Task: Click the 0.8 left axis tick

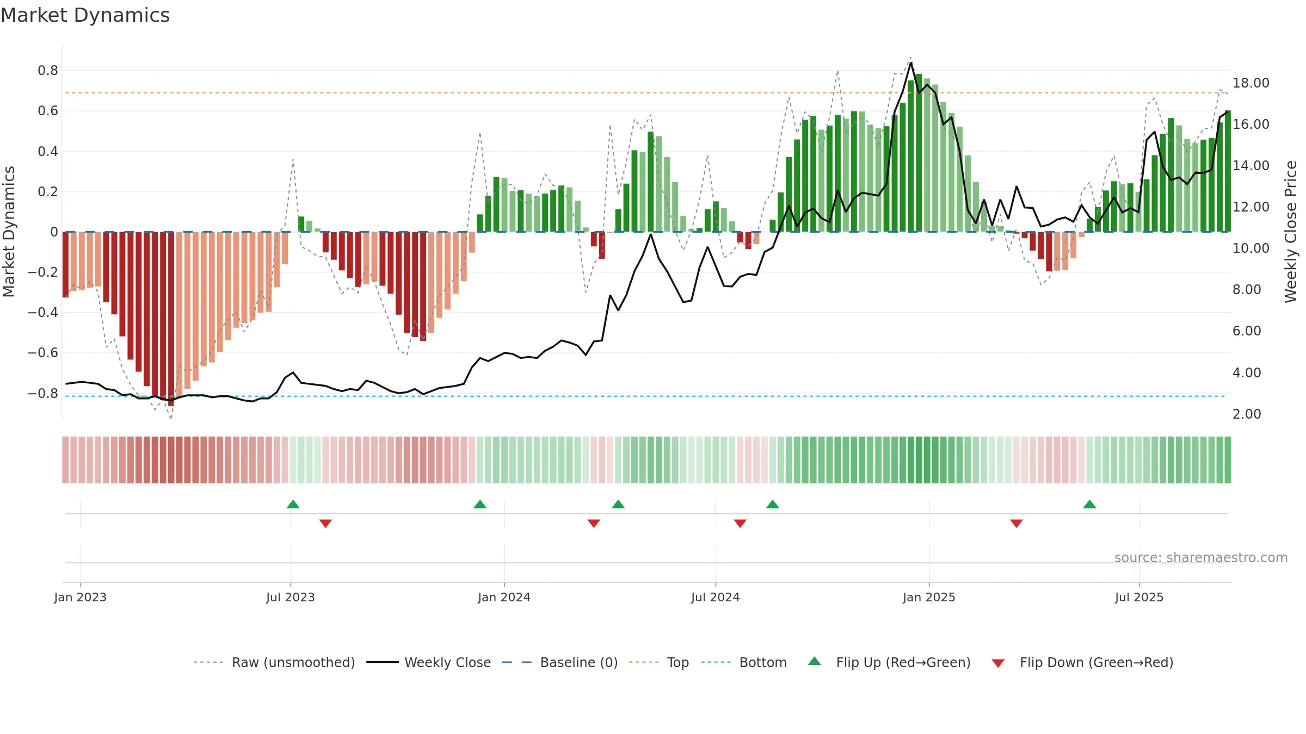Action: pyautogui.click(x=48, y=71)
